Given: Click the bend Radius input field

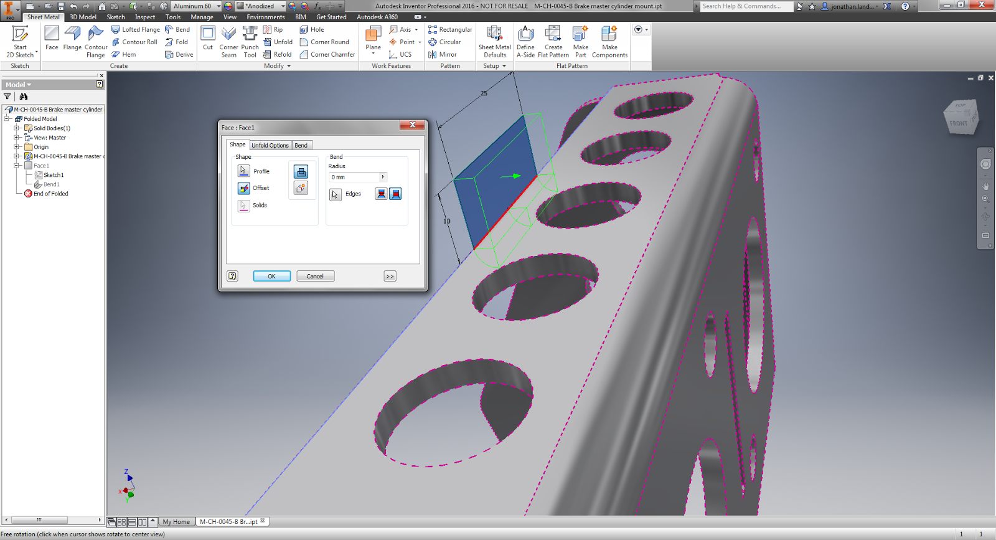Looking at the screenshot, I should pos(354,177).
